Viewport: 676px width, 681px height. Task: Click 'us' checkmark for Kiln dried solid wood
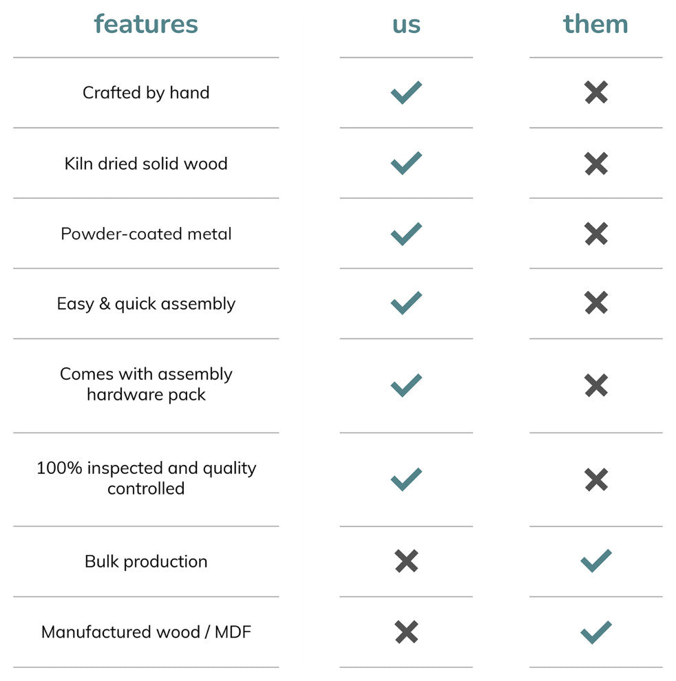point(406,163)
